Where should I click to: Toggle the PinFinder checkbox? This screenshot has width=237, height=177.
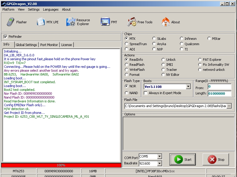(5, 37)
